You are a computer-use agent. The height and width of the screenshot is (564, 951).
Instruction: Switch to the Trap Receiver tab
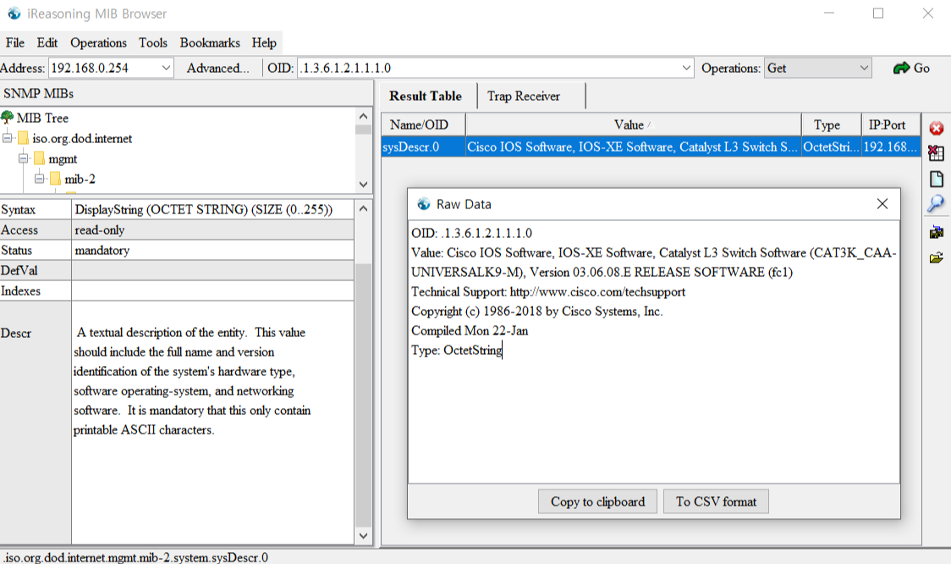[x=524, y=96]
